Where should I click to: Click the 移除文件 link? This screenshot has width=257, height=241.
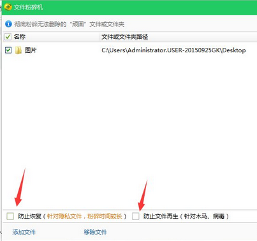click(95, 232)
